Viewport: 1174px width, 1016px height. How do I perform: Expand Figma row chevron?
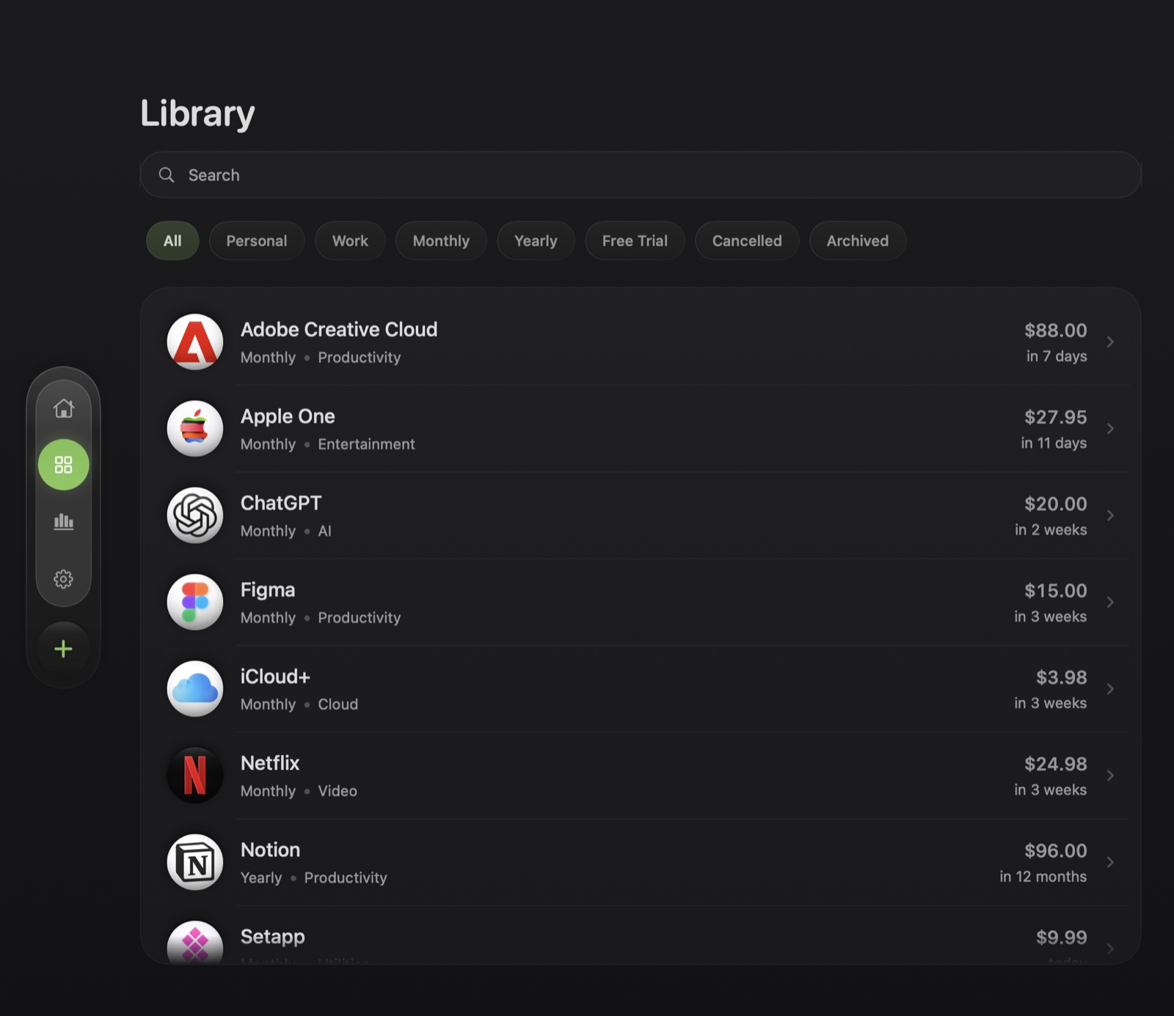coord(1110,602)
